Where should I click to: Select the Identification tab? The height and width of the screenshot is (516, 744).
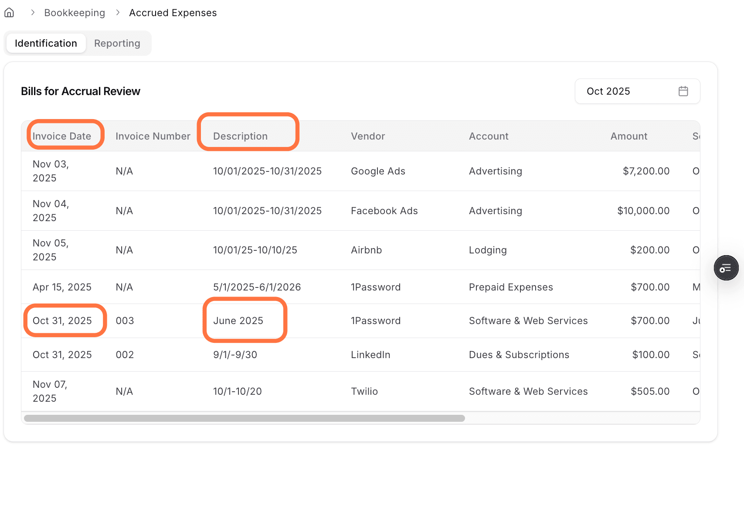tap(46, 43)
